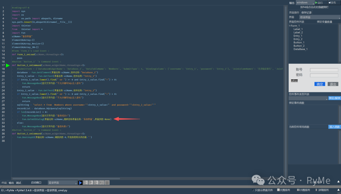Open the 控件事件类型列表 event-type dropdown
The image size is (341, 194).
[x=308, y=98]
